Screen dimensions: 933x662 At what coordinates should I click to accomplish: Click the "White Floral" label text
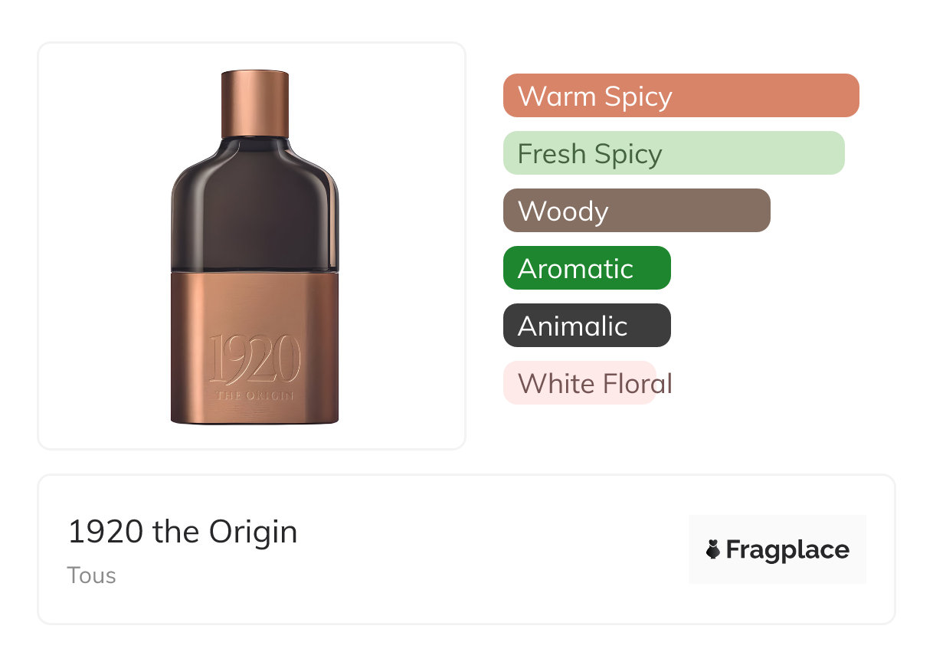pyautogui.click(x=594, y=383)
